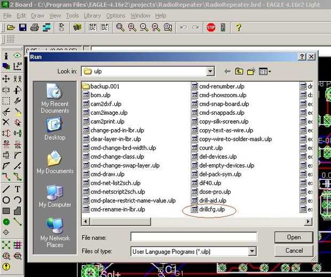Select the Delete X tool
Screen dimensions: 331x277
[6, 122]
